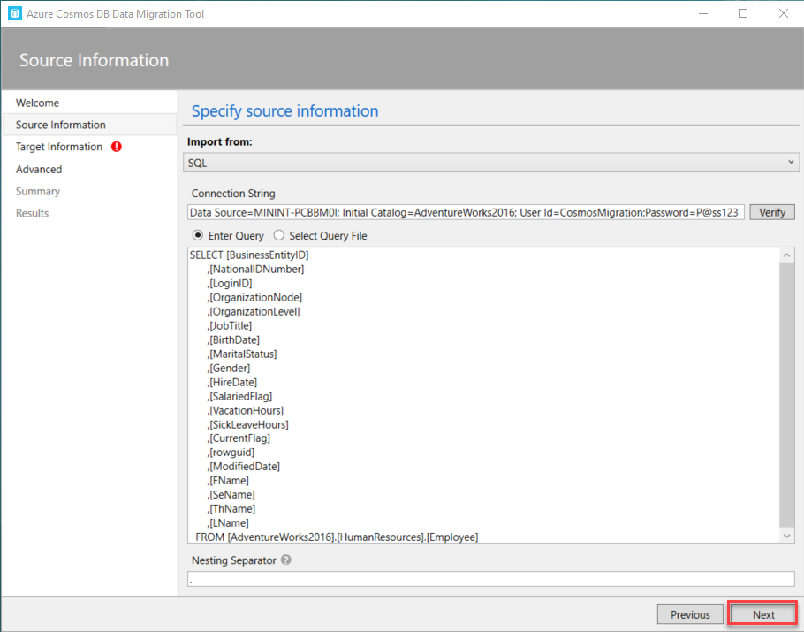Select the Enter Query radio button
Screen dimensions: 804x632
198,236
